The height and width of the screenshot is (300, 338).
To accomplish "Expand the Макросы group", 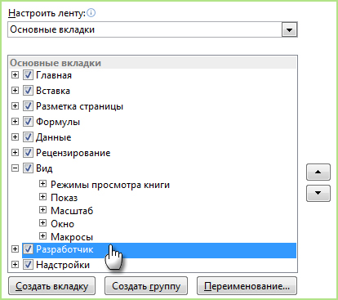I will point(42,236).
